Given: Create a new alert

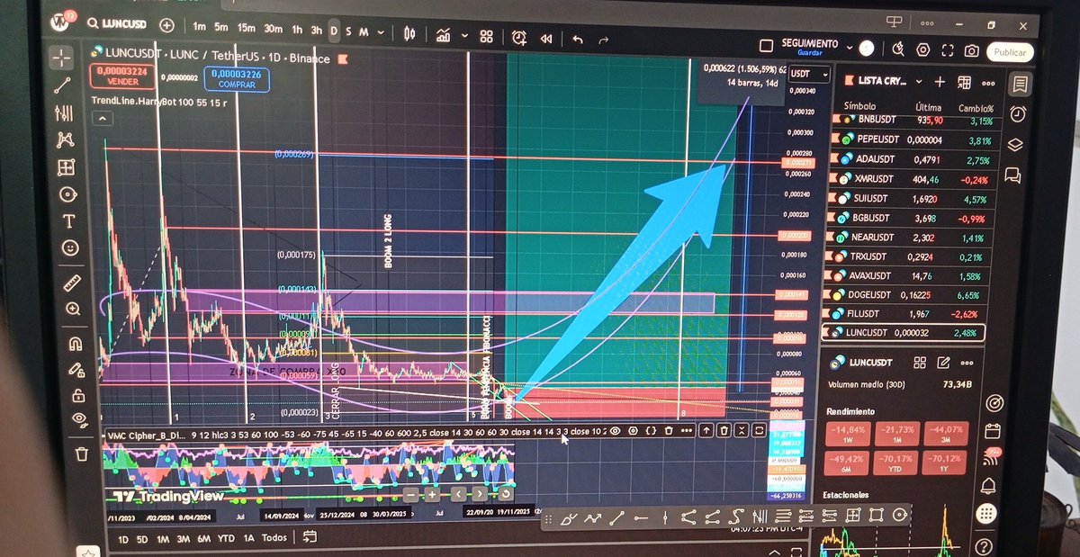Looking at the screenshot, I should pyautogui.click(x=520, y=37).
